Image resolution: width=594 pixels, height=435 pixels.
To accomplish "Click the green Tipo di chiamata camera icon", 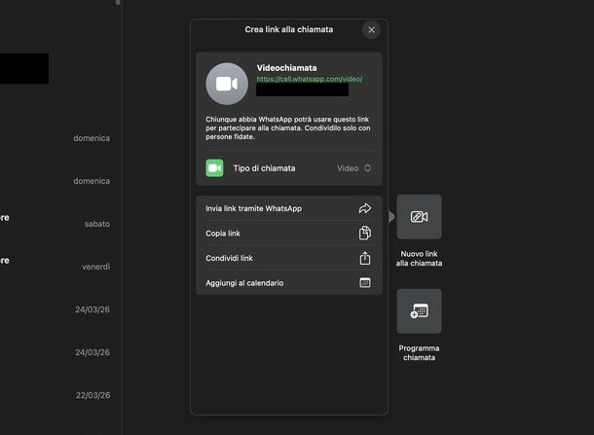I will 215,168.
